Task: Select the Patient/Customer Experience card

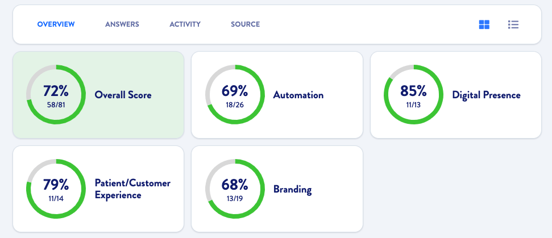Action: (x=98, y=189)
